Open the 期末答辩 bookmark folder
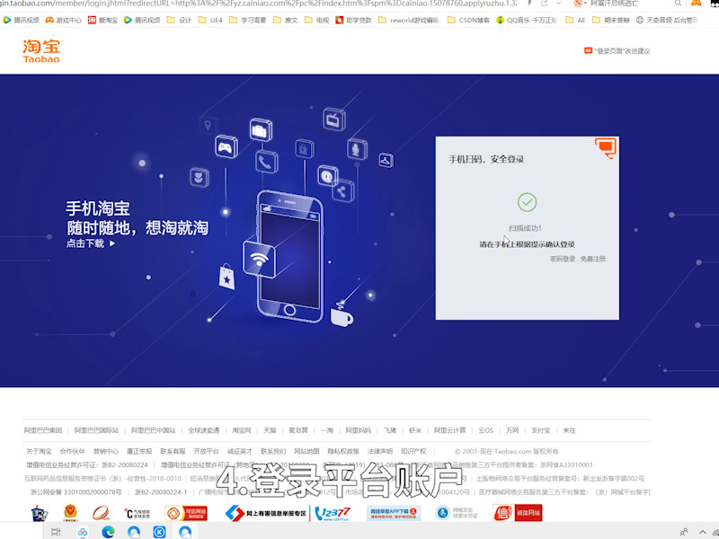The width and height of the screenshot is (719, 539). 611,20
